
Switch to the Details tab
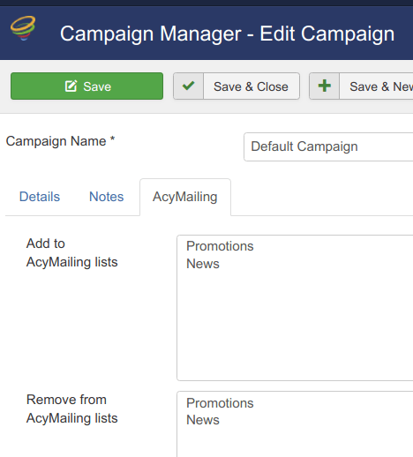(x=40, y=197)
